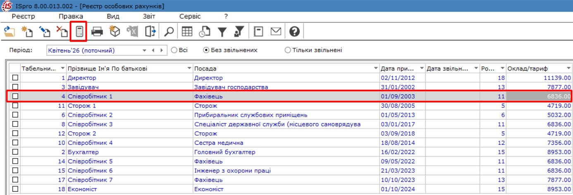The image size is (573, 195).
Task: Select the 'Тільки звільнені' radio button
Action: click(288, 50)
